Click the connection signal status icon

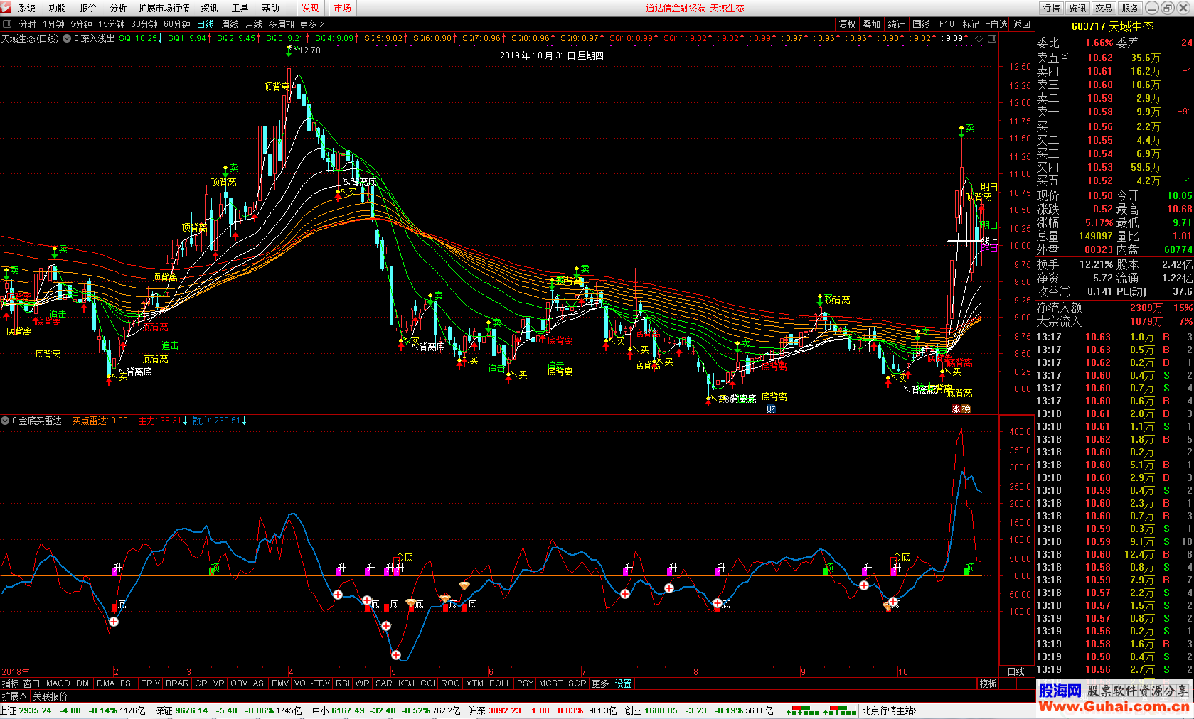tap(821, 710)
